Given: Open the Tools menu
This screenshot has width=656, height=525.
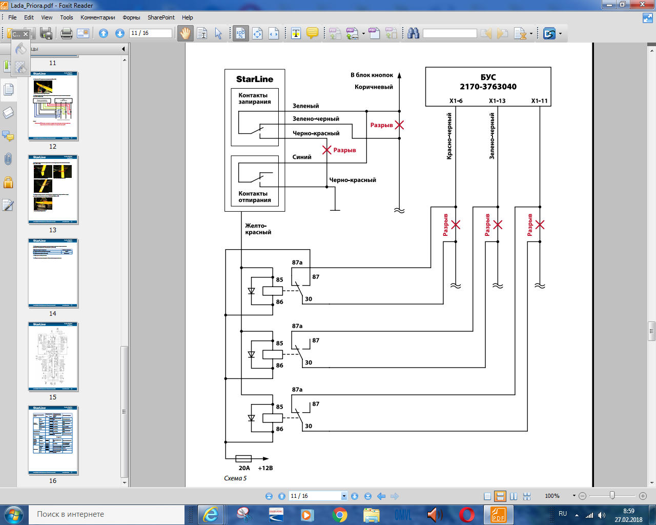Looking at the screenshot, I should (67, 17).
